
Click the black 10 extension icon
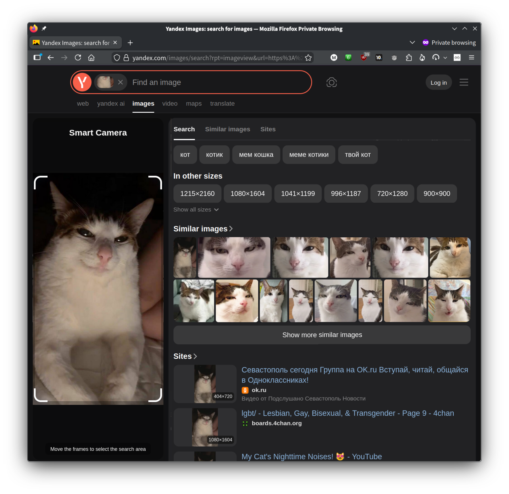[x=379, y=58]
